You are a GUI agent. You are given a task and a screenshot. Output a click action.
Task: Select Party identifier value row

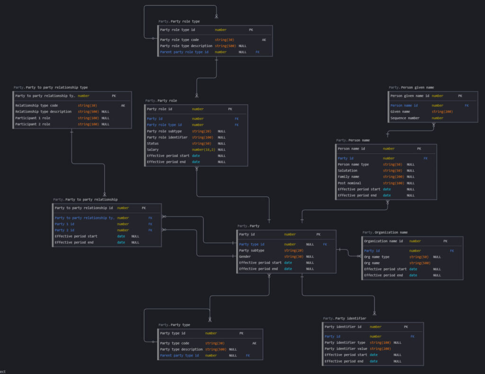345,348
